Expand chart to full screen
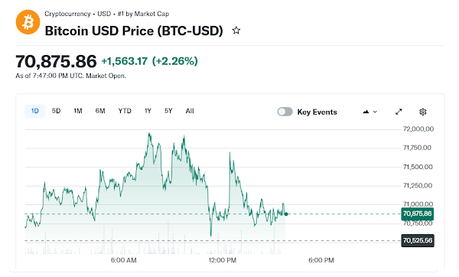 tap(399, 112)
